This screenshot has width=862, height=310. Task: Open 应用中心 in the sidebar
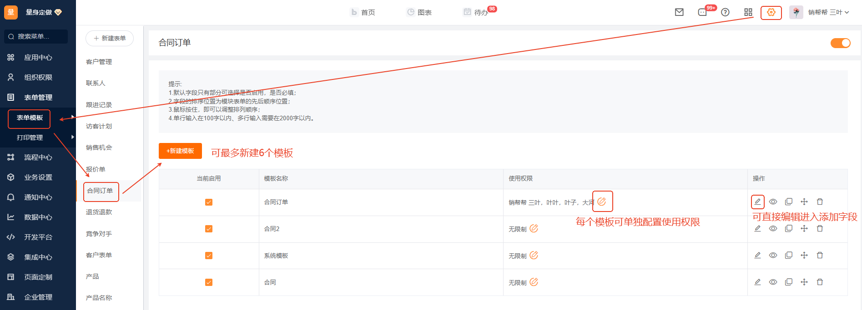38,58
